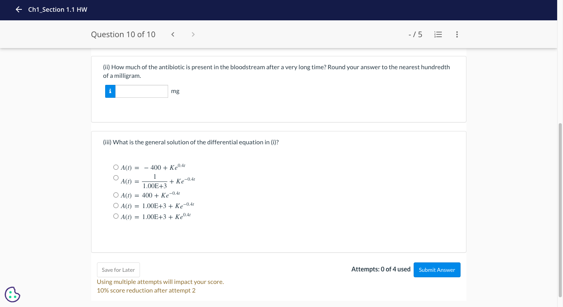The width and height of the screenshot is (563, 307).
Task: Click the back arrow to exit the homework
Action: pyautogui.click(x=18, y=9)
